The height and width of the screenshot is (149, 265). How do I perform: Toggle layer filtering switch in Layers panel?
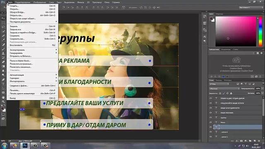point(263,84)
